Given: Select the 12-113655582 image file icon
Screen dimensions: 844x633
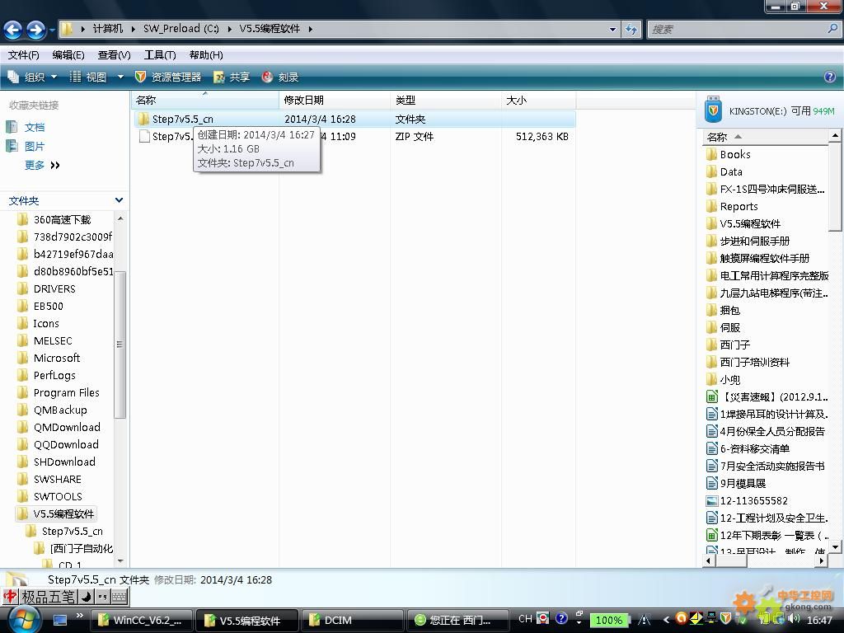Looking at the screenshot, I should 711,500.
